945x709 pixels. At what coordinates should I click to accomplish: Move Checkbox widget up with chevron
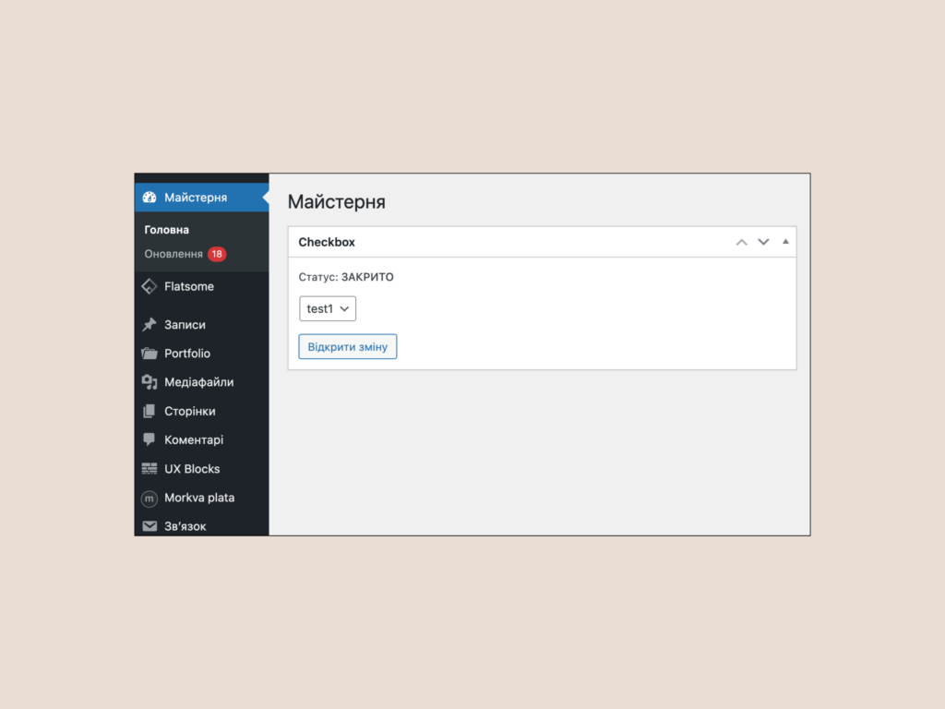pos(741,242)
